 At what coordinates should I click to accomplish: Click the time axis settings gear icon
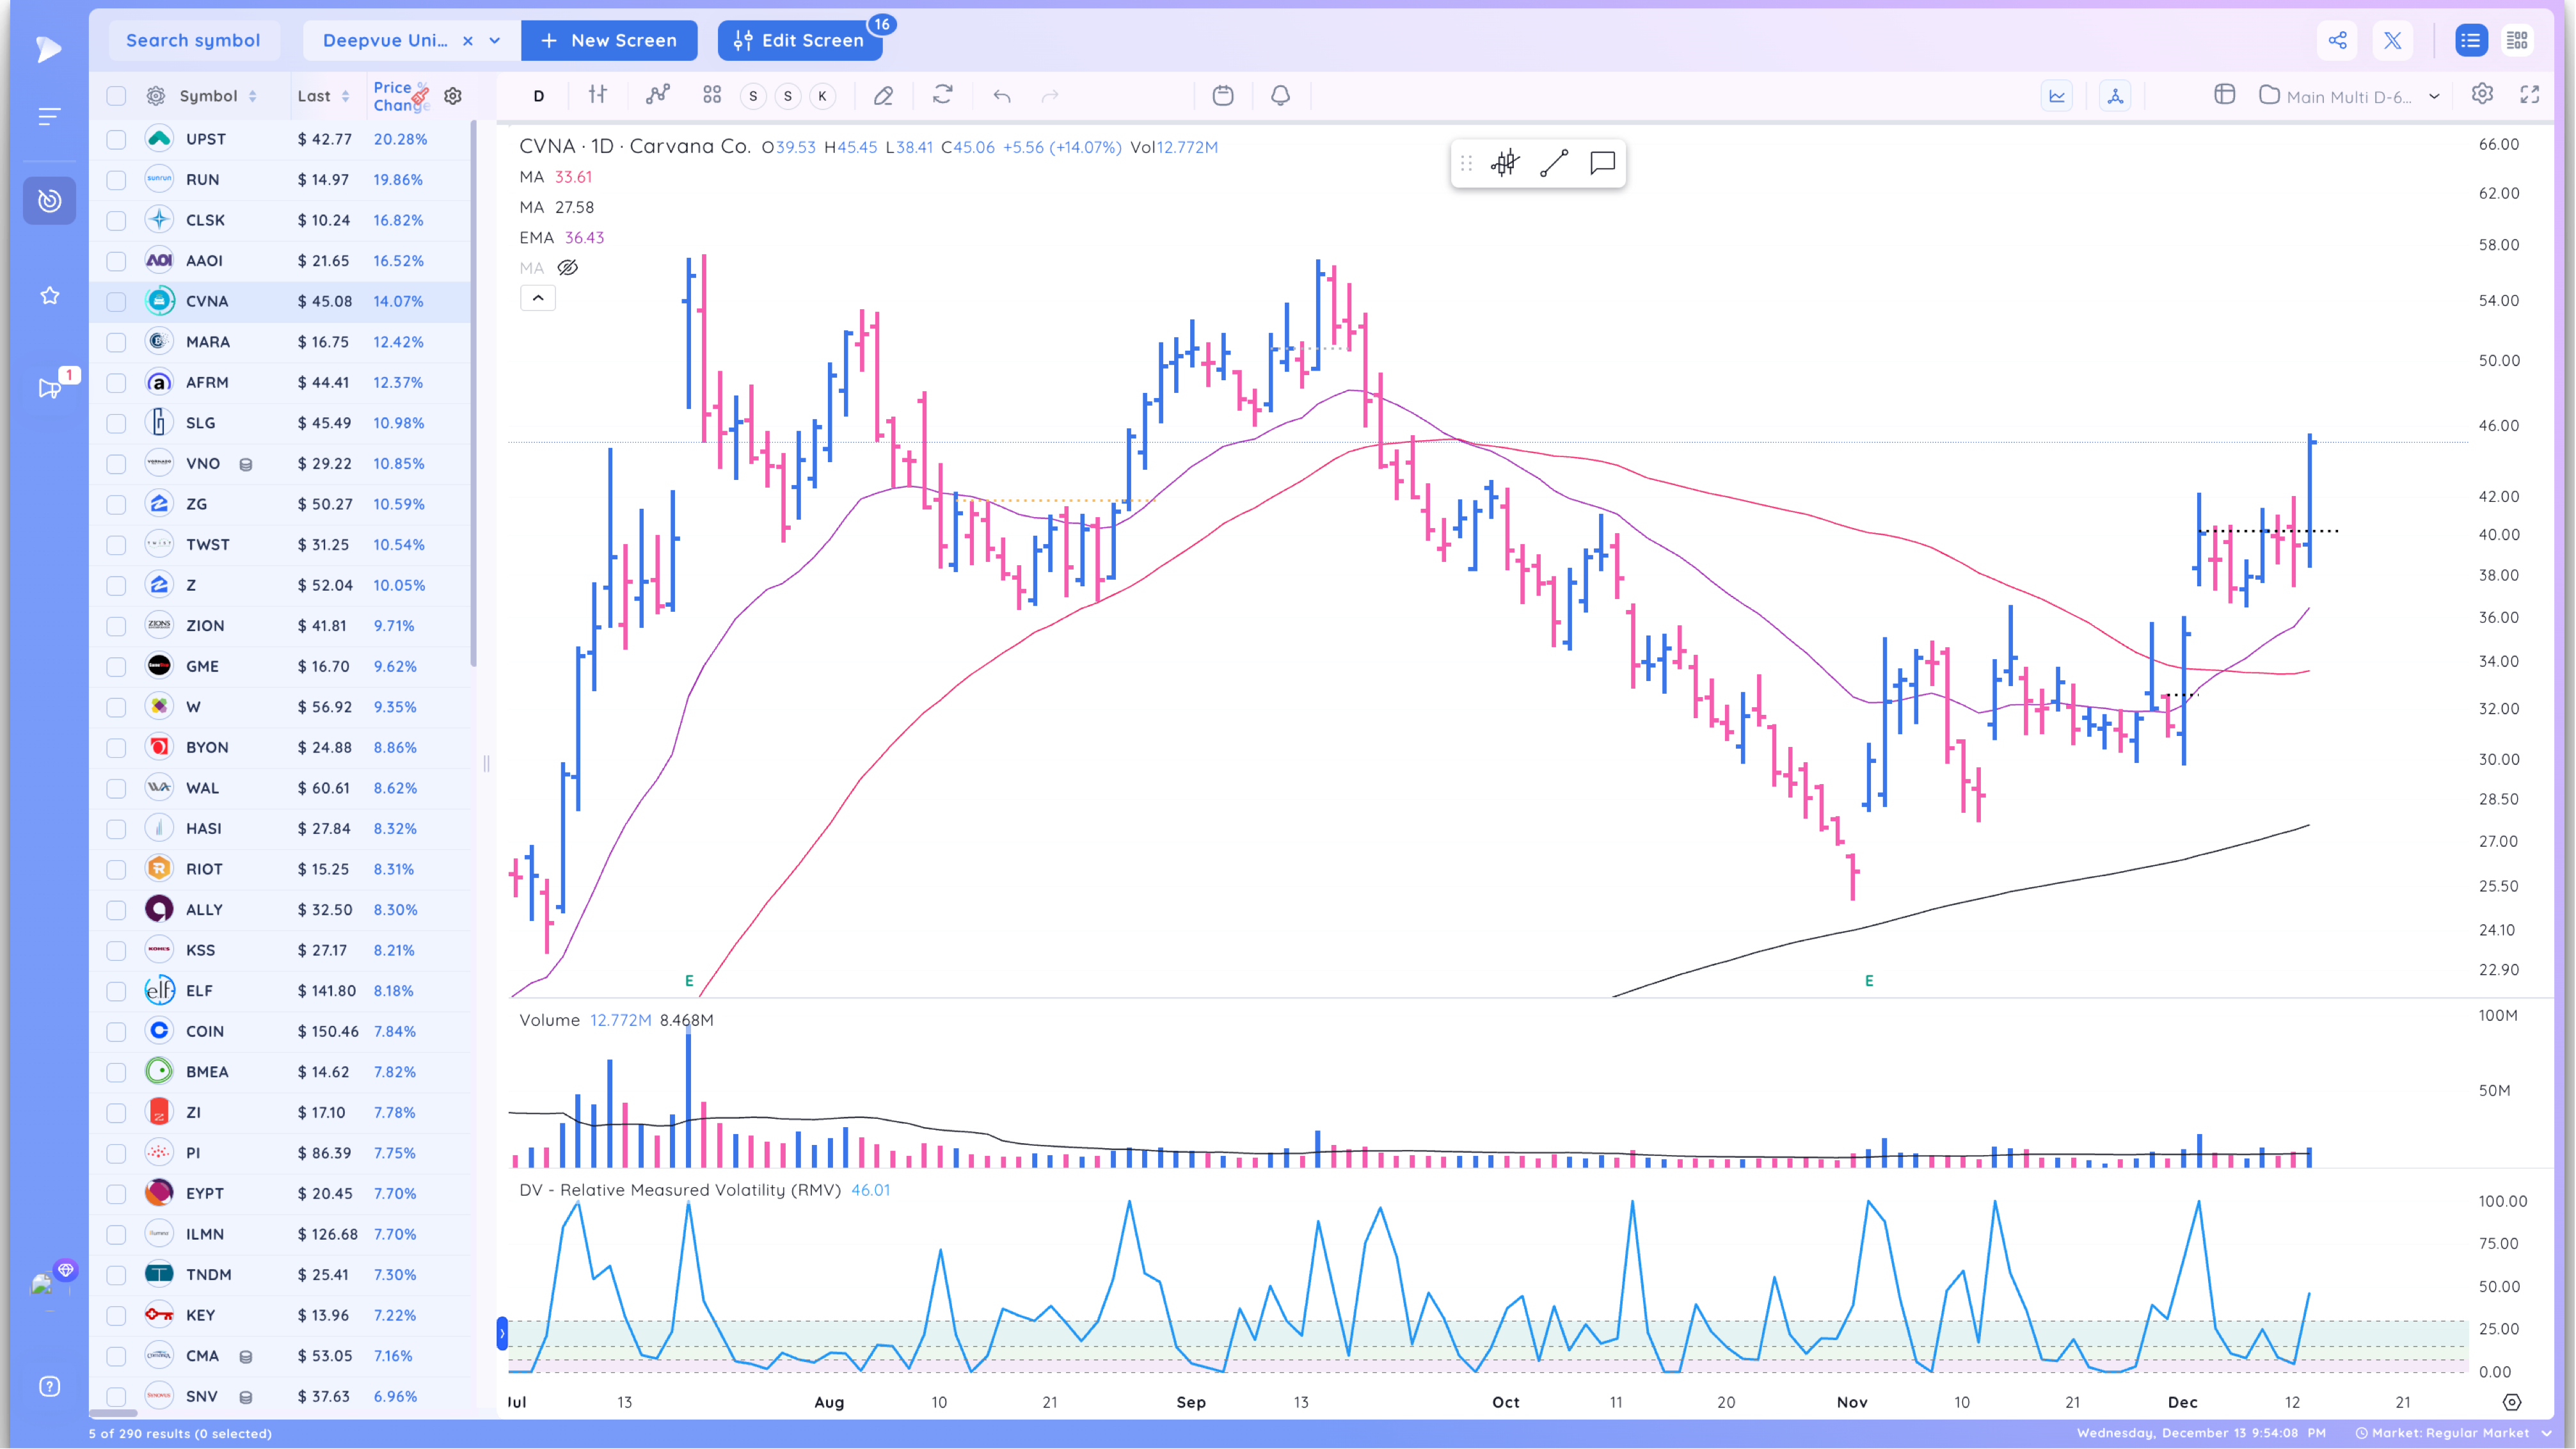tap(2511, 1402)
